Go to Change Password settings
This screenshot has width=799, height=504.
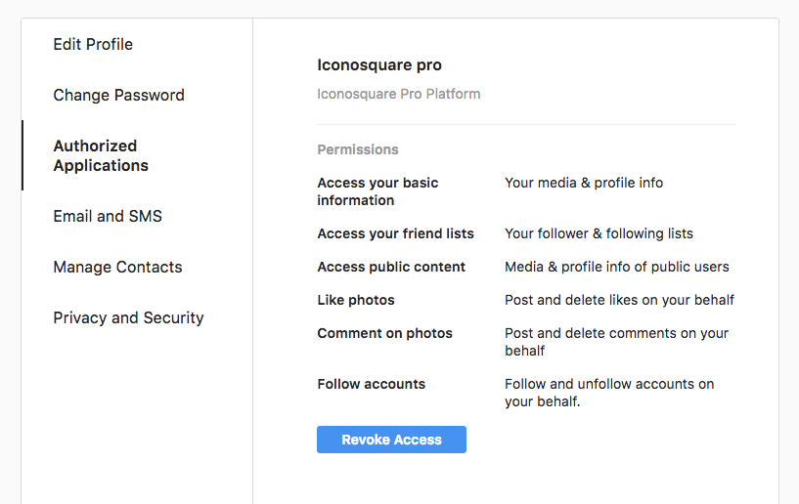118,95
